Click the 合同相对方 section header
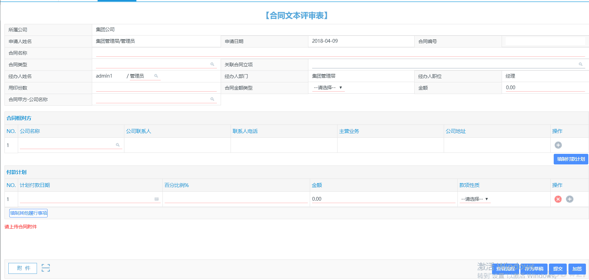Screen dimensions: 589x280 [x=19, y=118]
